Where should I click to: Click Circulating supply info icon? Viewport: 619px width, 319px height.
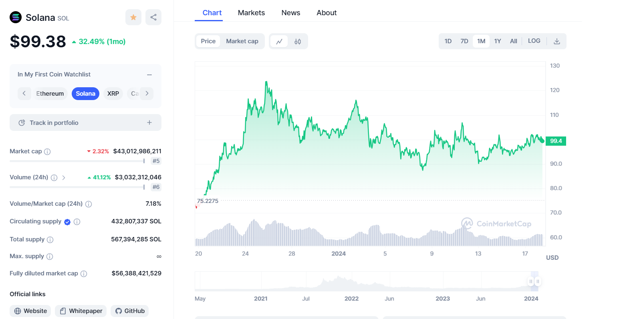coord(77,222)
